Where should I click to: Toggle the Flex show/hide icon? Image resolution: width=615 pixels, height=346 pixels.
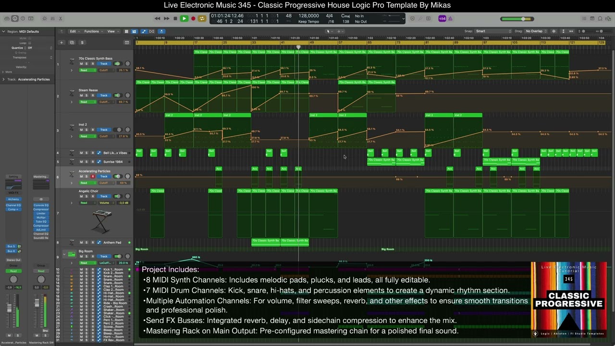coord(152,31)
